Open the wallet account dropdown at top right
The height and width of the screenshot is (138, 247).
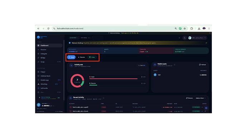coord(197,38)
